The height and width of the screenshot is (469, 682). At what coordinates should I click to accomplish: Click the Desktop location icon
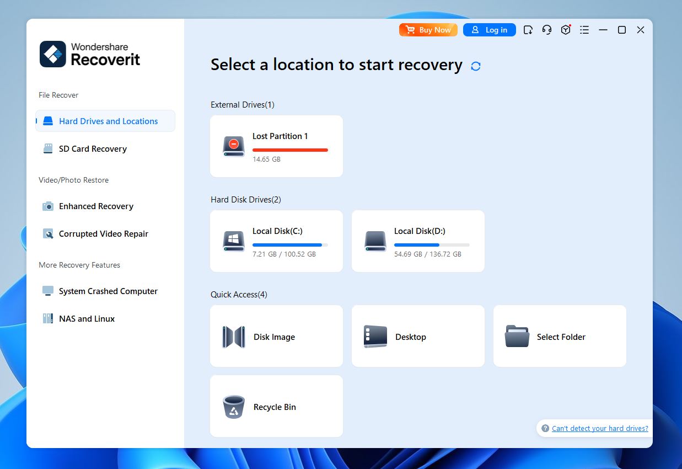(375, 337)
